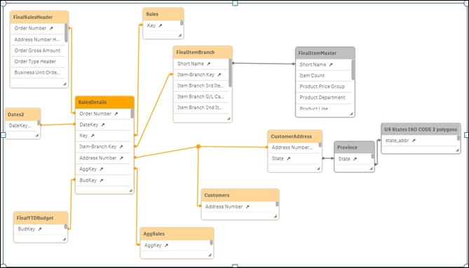Image resolution: width=469 pixels, height=268 pixels.
Task: Click resize corner of AggSales table
Action: pyautogui.click(x=210, y=255)
